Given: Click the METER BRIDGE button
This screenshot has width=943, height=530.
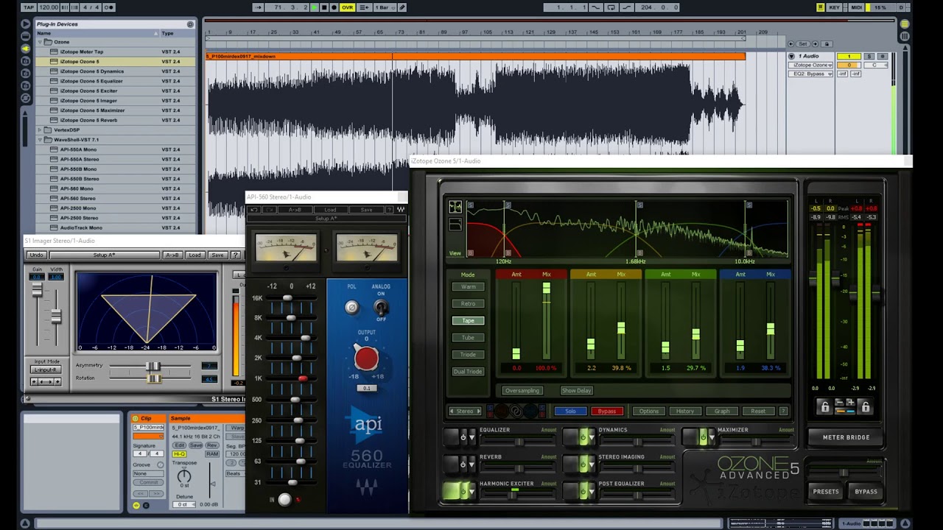Looking at the screenshot, I should [x=846, y=437].
